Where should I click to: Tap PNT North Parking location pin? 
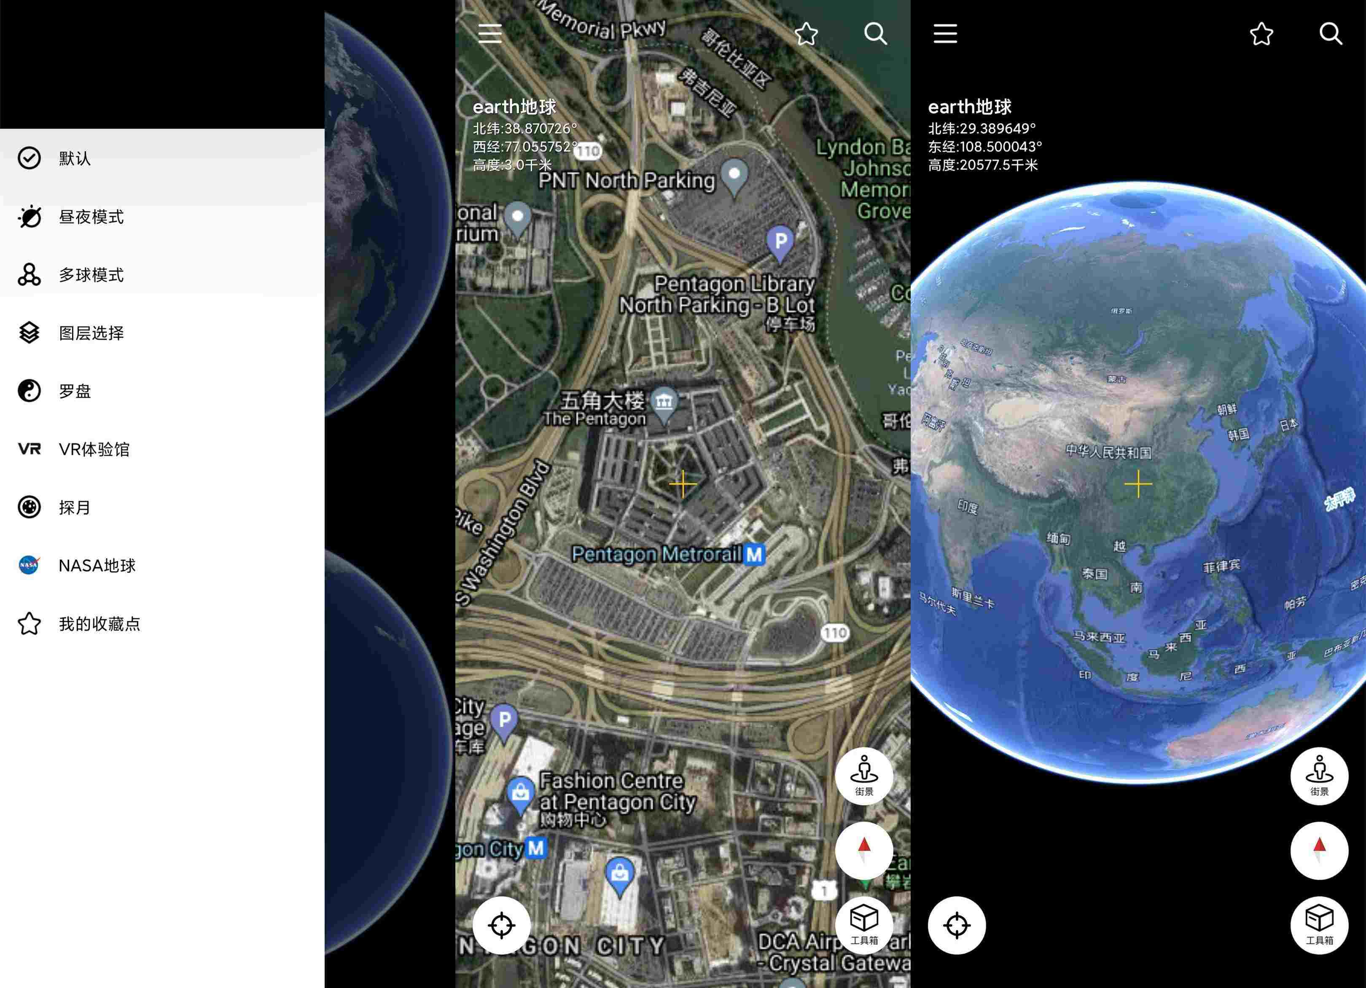point(734,177)
